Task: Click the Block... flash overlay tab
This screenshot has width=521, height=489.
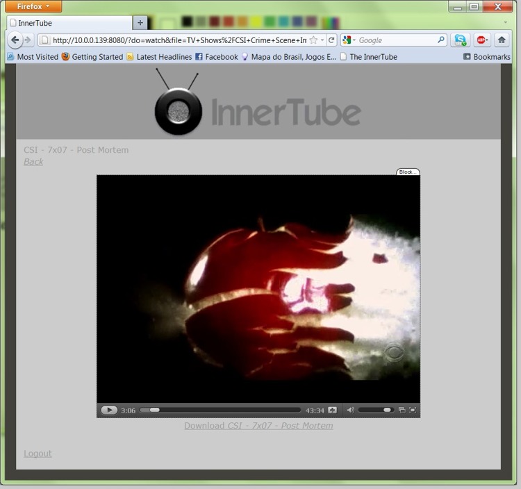Action: tap(408, 172)
